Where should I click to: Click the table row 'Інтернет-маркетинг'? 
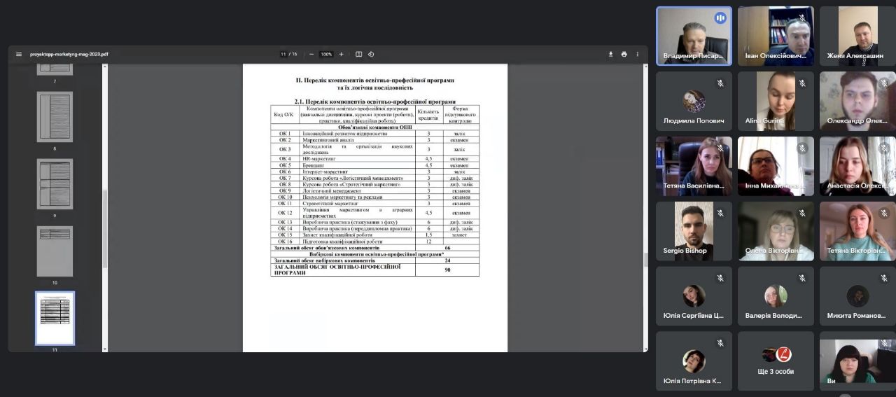(375, 172)
